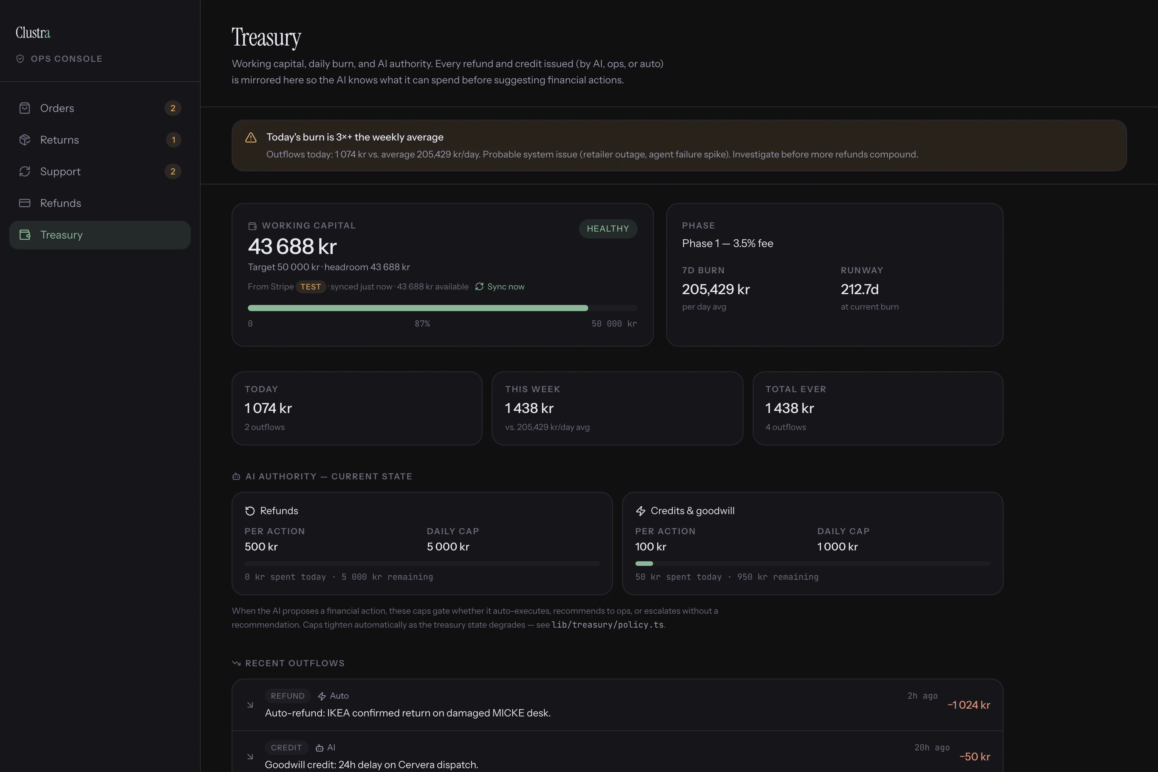Click the Orders count badge showing 2

tap(173, 108)
